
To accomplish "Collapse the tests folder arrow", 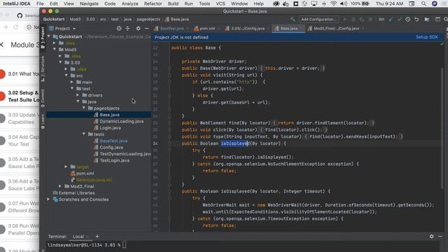I will point(84,134).
